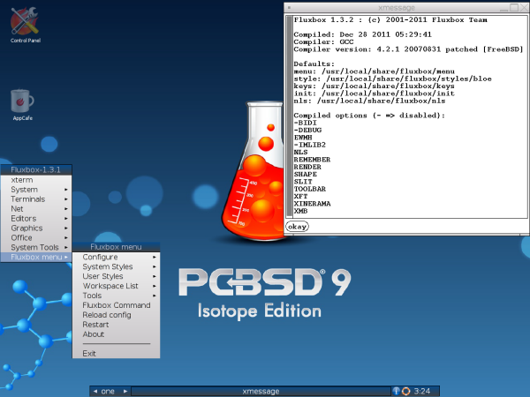Switch to previous workspace with left arrow
The height and width of the screenshot is (397, 530).
[x=95, y=391]
